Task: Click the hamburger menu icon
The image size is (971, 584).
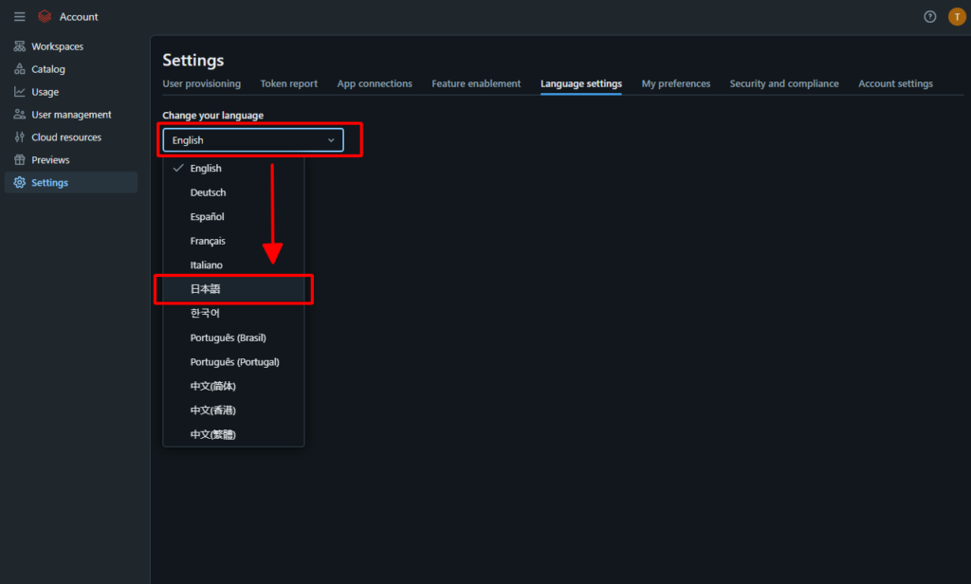Action: tap(20, 16)
